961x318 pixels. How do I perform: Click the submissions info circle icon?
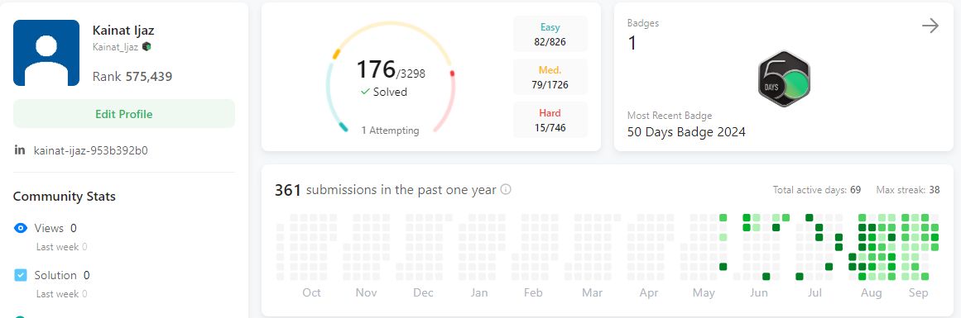click(506, 190)
